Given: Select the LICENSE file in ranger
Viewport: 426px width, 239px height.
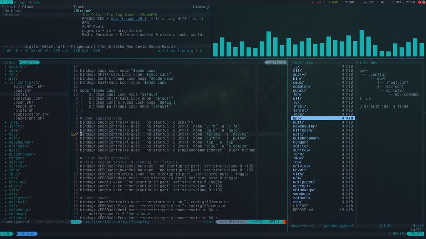Looking at the screenshot, I should click(323, 206).
